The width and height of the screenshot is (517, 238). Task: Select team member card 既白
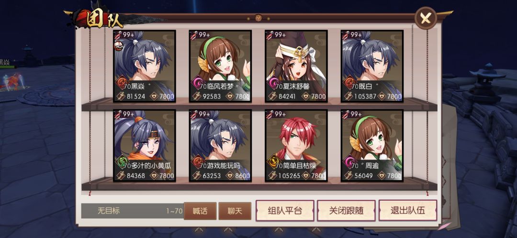coord(372,66)
